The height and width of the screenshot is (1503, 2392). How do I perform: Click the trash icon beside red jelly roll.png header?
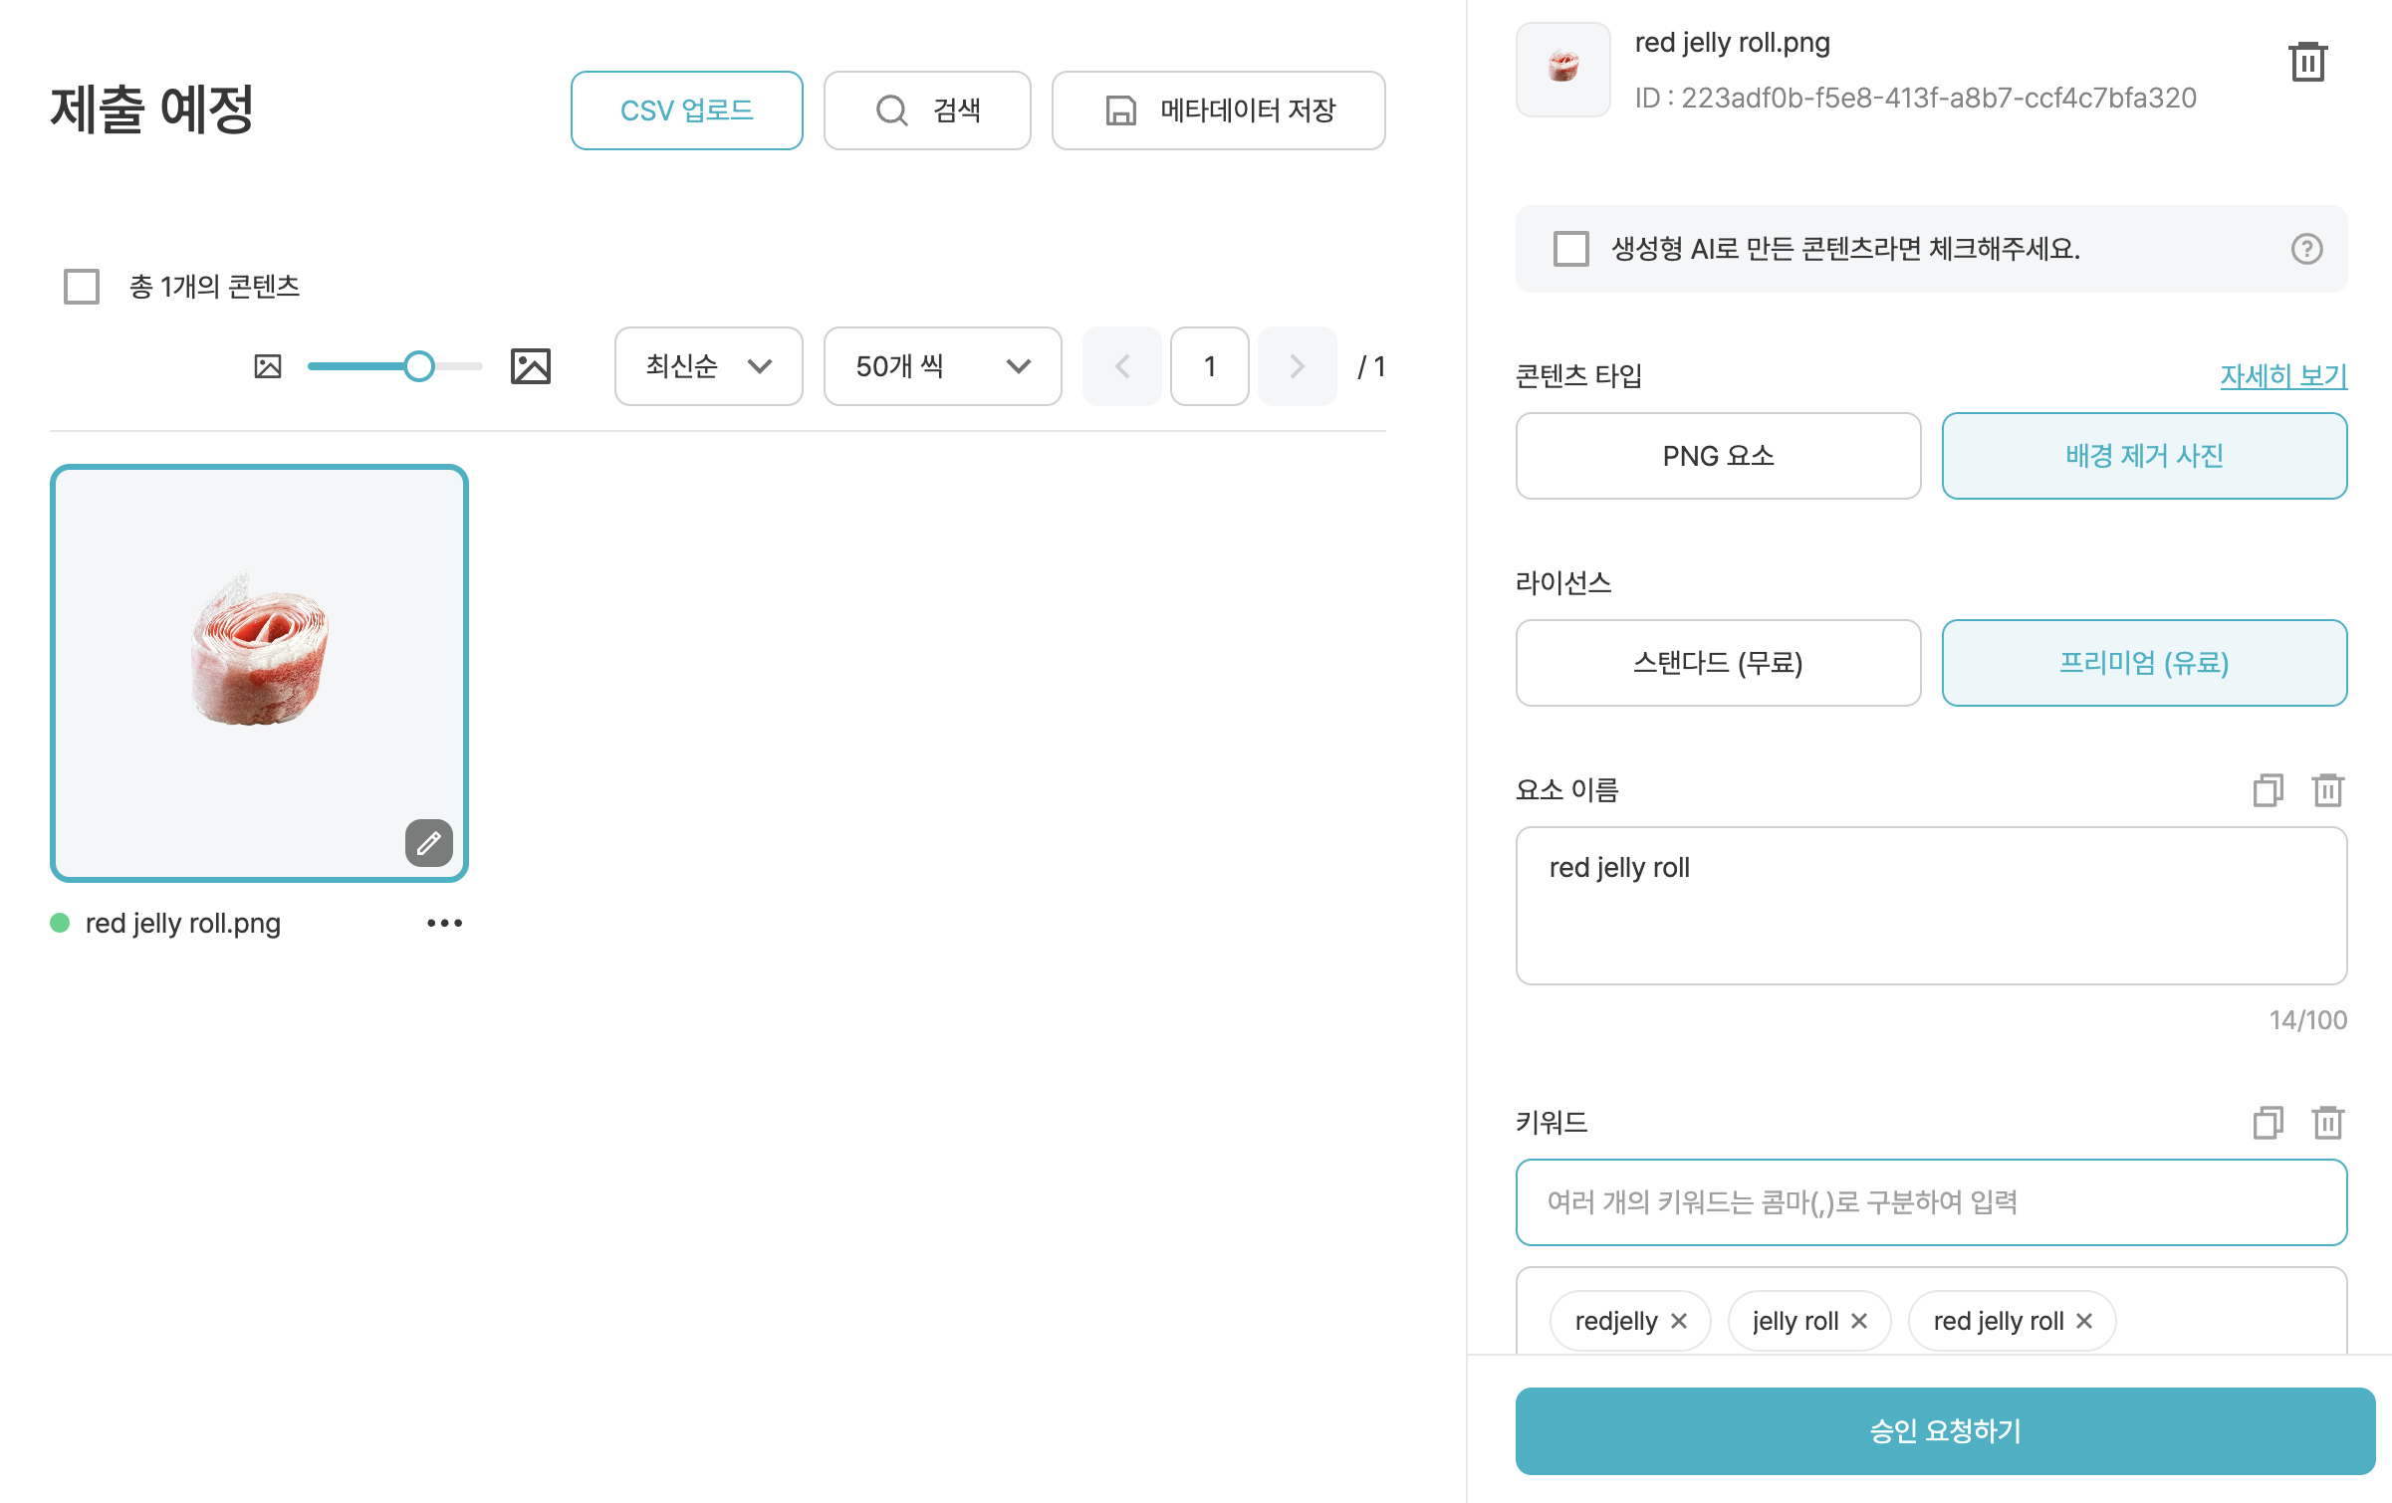[x=2307, y=62]
